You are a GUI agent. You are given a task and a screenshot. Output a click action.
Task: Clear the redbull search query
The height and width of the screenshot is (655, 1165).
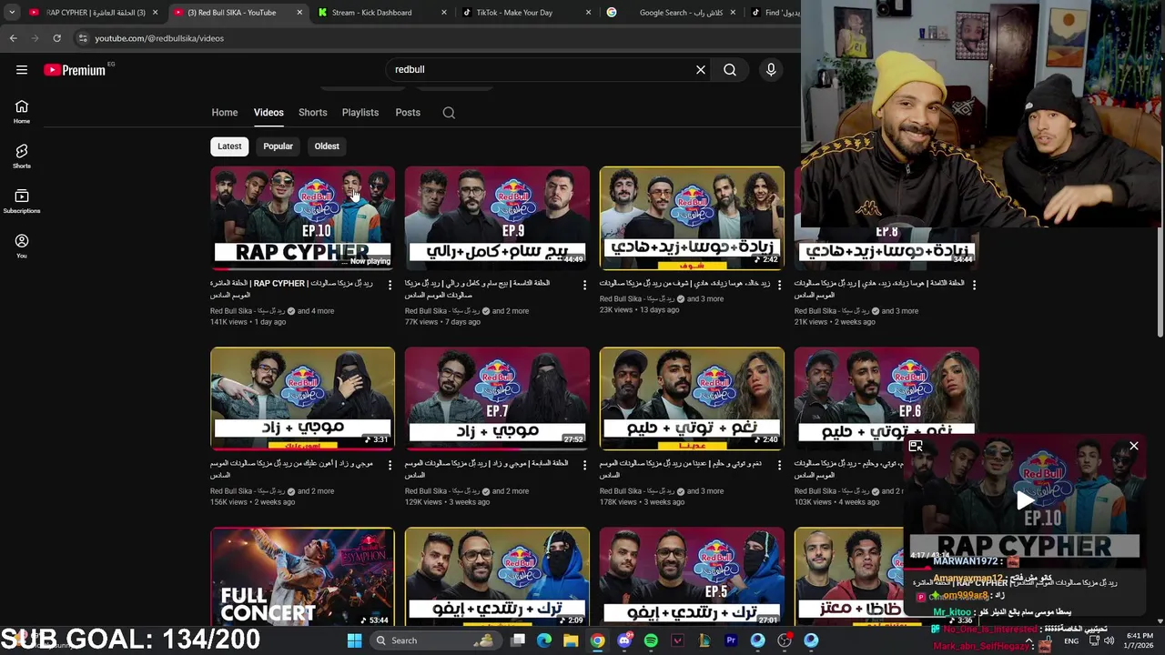pyautogui.click(x=701, y=70)
